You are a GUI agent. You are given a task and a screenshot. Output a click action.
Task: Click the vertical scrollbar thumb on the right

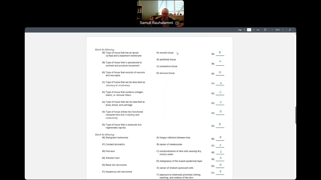(296, 115)
